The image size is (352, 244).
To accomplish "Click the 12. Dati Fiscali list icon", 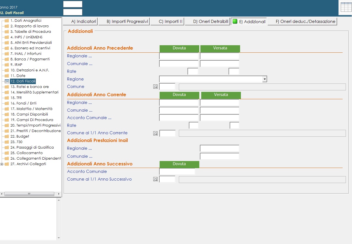I will coord(7,81).
